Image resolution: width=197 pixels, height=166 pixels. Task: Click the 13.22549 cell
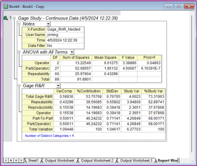[76, 63]
